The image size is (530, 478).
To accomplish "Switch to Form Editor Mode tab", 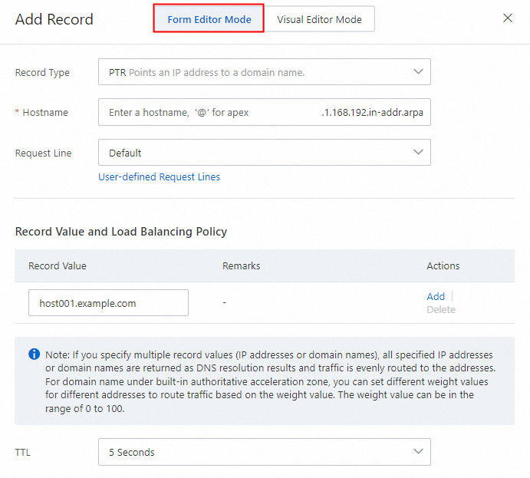I will tap(209, 19).
